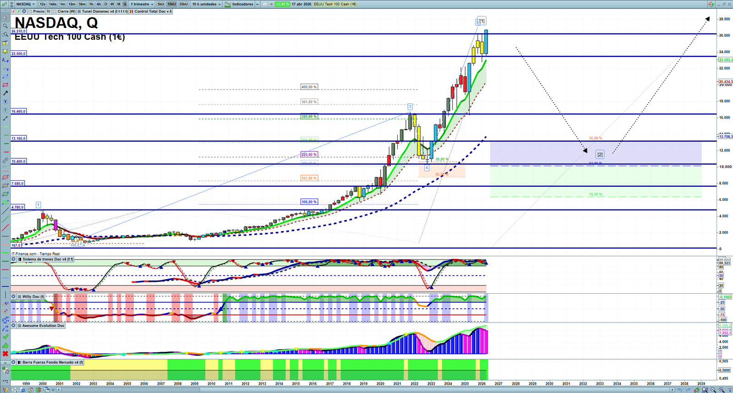Click the red plus add-indicator icon
Viewport: 733px width, 393px height.
point(13,11)
